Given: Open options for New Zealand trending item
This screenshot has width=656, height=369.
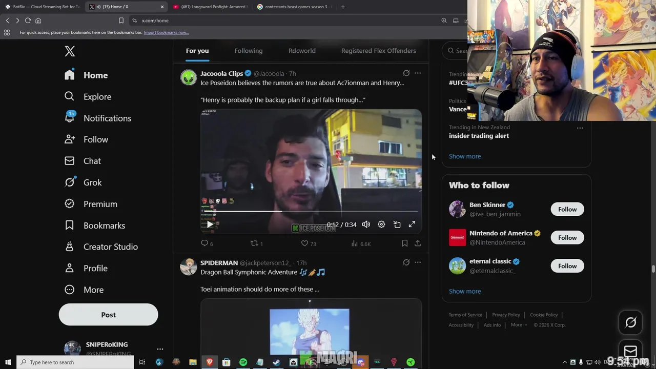Looking at the screenshot, I should pos(580,128).
